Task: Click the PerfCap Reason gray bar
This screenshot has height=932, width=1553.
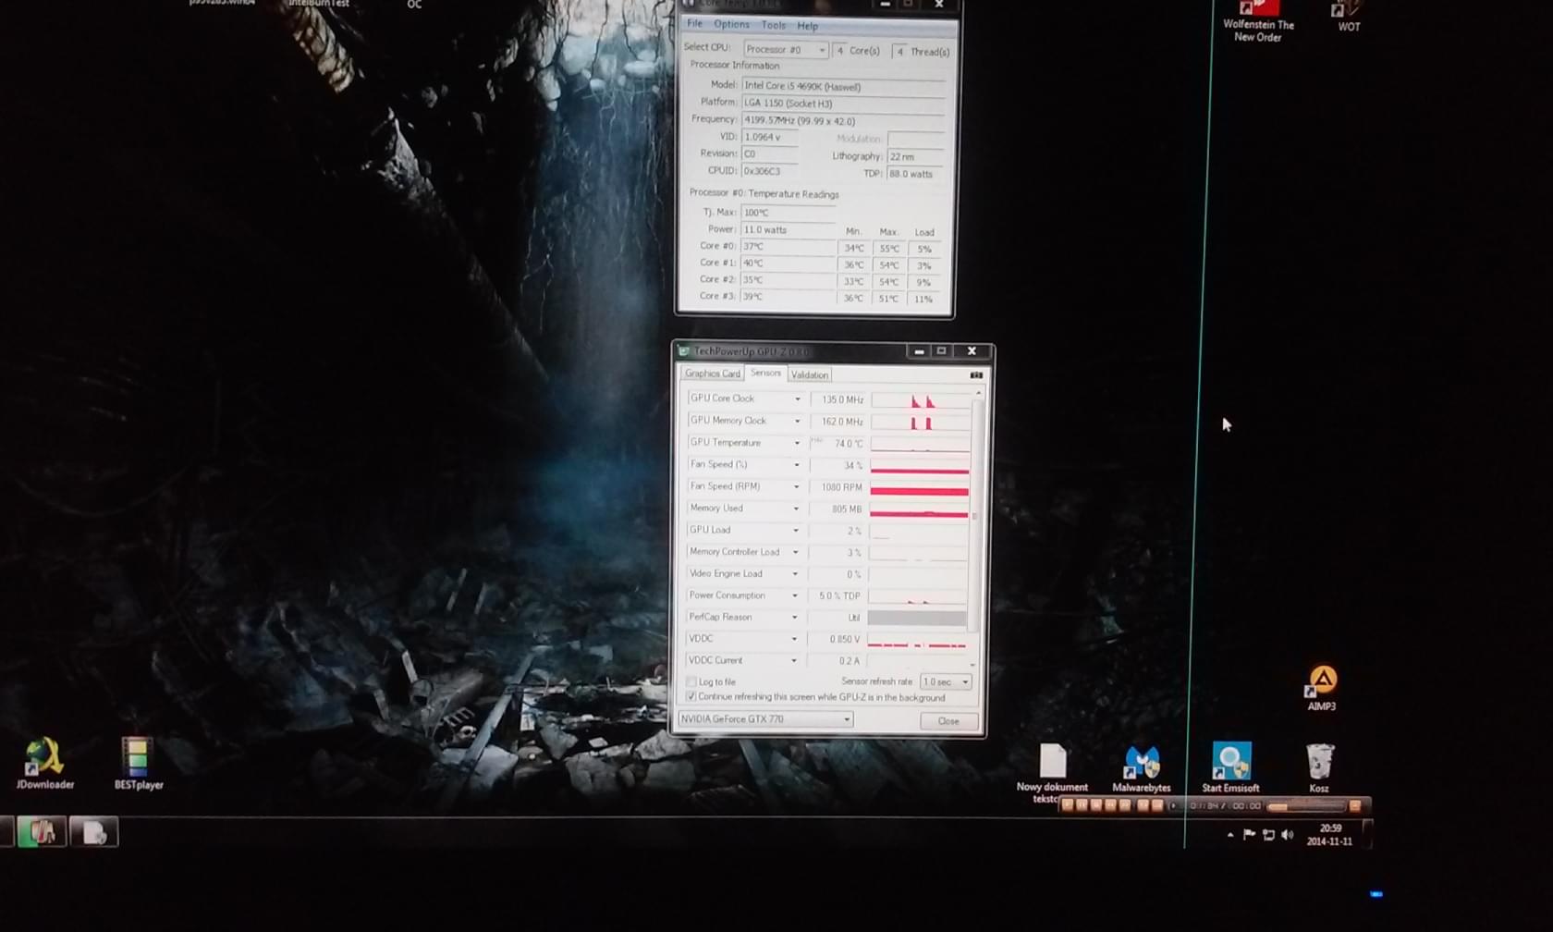Action: pyautogui.click(x=916, y=618)
